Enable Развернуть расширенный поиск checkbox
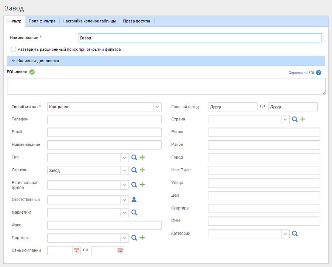Image resolution: width=332 pixels, height=267 pixels. point(14,49)
